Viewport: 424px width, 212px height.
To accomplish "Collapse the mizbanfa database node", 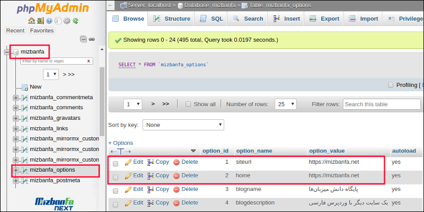I will click(x=7, y=51).
